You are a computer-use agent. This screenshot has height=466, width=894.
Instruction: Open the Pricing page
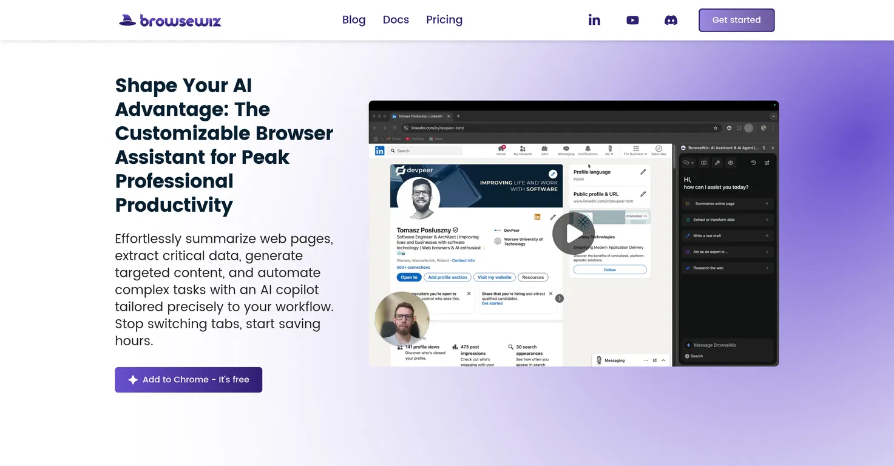tap(444, 20)
